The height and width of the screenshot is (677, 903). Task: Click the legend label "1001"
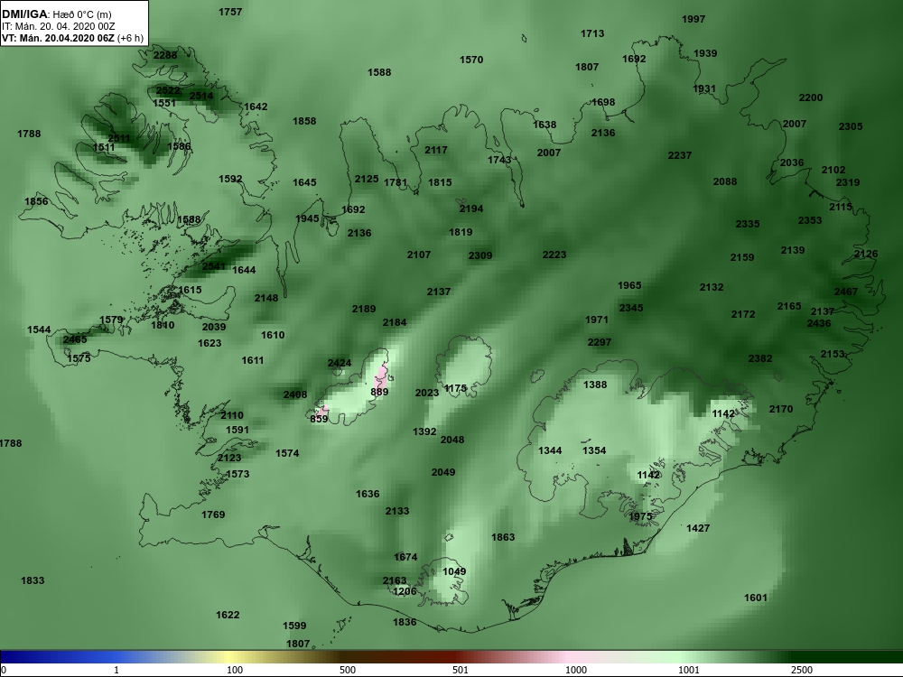coord(688,670)
